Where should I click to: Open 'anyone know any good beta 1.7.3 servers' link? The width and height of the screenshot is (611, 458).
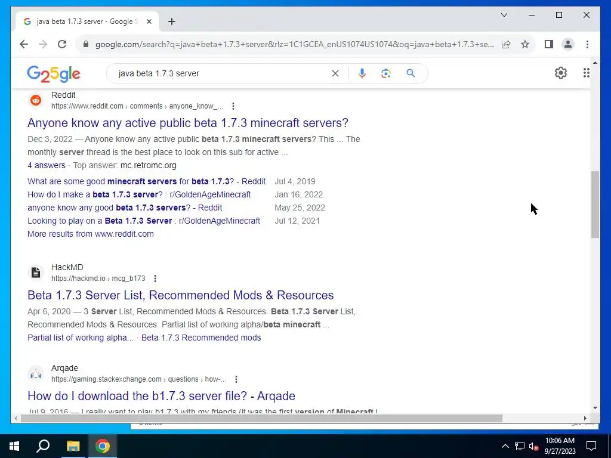point(125,208)
